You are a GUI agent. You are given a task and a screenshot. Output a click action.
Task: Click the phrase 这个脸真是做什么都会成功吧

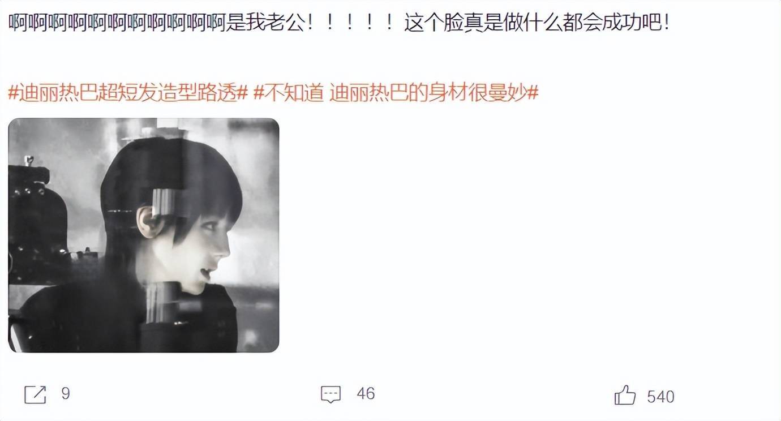(x=534, y=23)
